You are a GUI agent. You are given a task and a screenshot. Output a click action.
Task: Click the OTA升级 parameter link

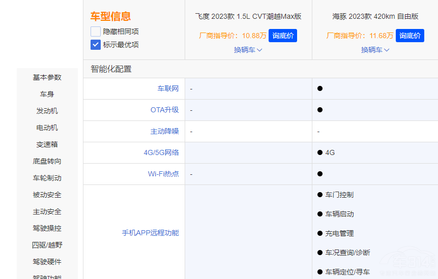[x=164, y=110]
